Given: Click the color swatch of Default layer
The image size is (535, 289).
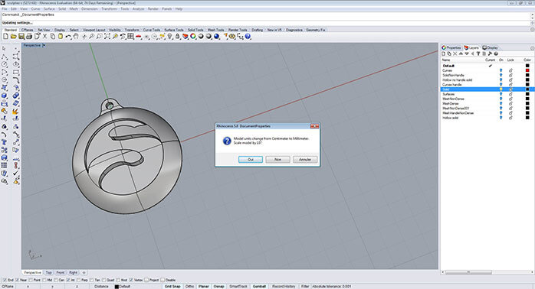Looking at the screenshot, I should click(527, 66).
